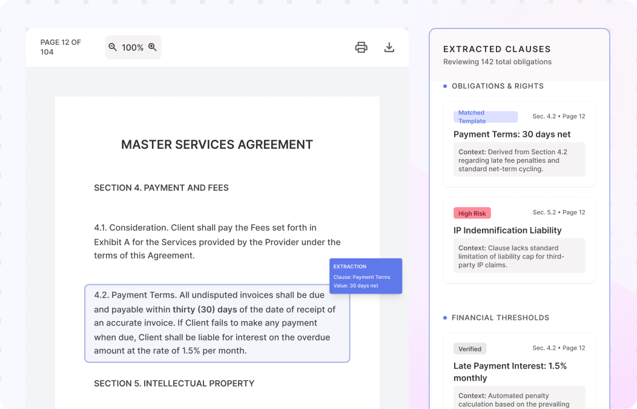Click the OBLIGATIONS & RIGHTS section header

click(x=497, y=86)
